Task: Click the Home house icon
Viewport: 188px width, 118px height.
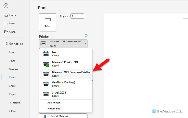Action: [x=6, y=15]
